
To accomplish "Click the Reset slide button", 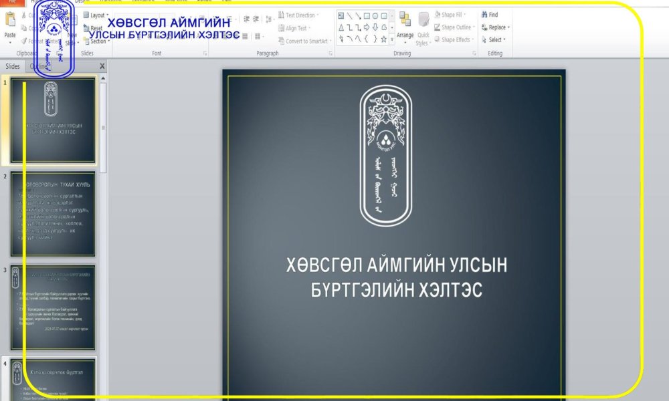I will [93, 28].
